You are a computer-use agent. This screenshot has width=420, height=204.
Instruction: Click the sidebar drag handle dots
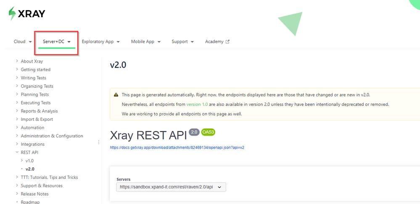99,142
